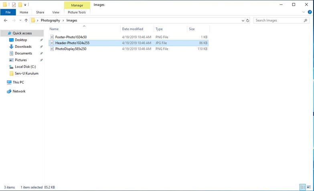
Task: Click the Properties checkmark quick access icon
Action: (x=14, y=4)
